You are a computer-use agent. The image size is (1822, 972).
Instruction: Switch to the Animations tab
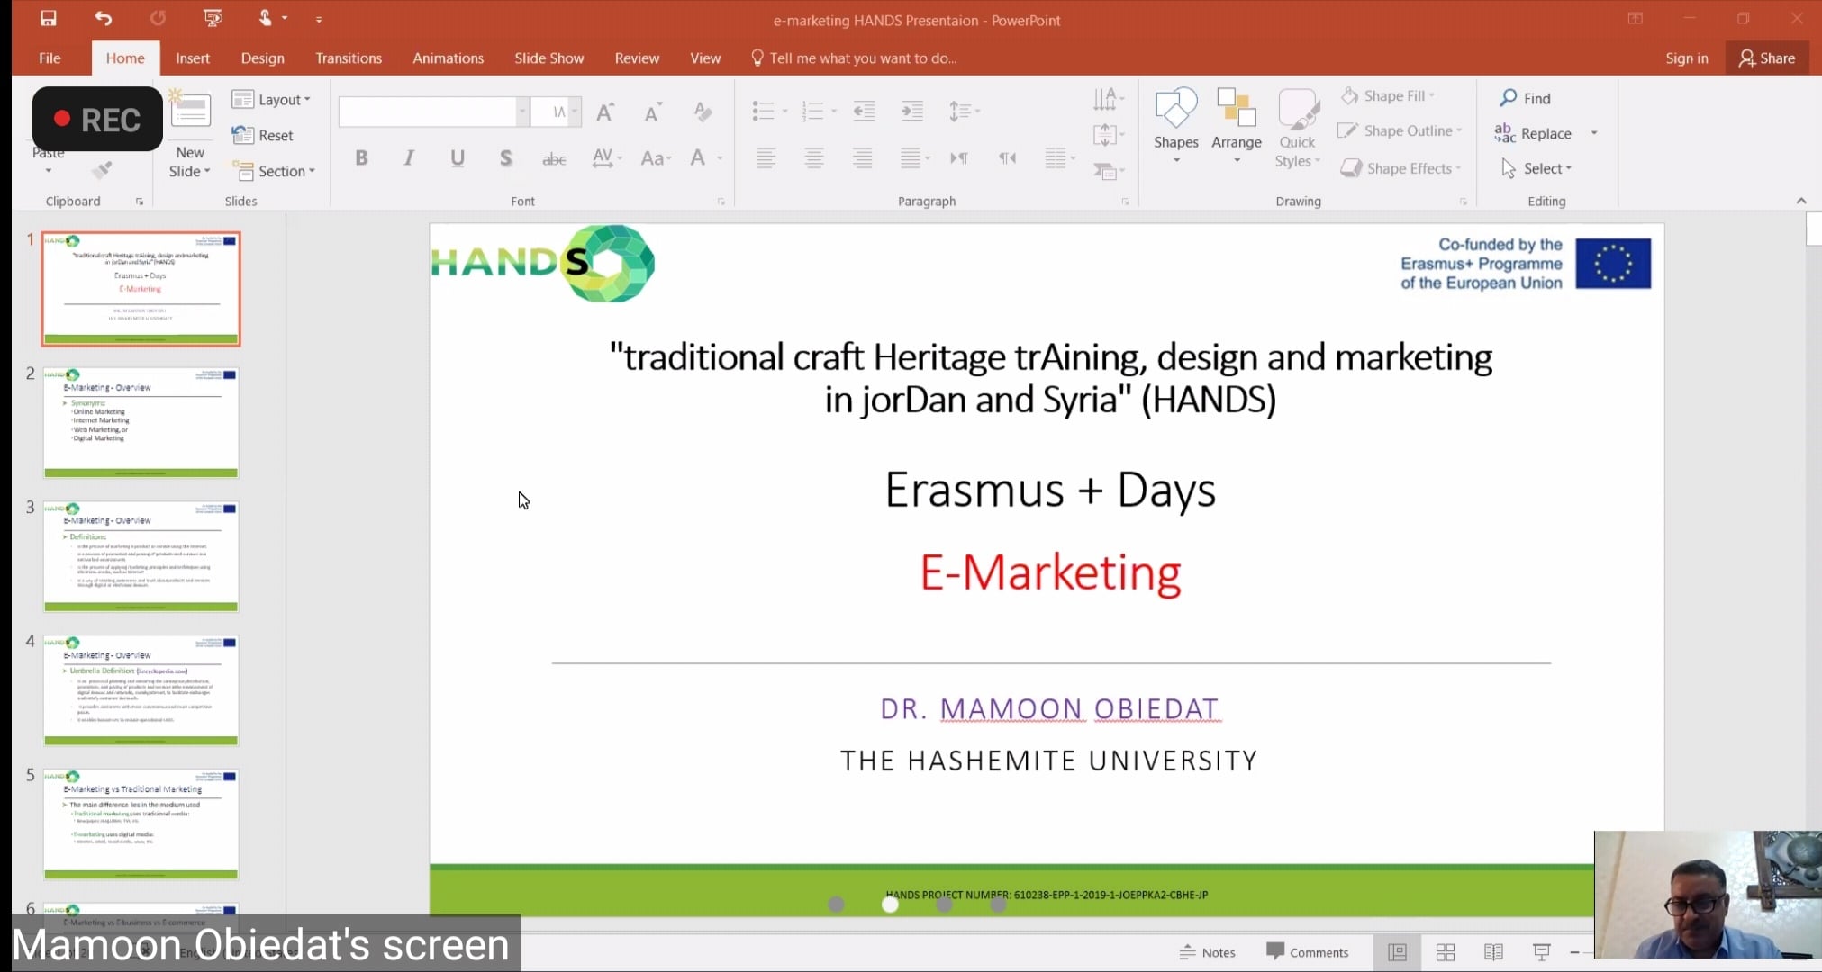pos(448,58)
